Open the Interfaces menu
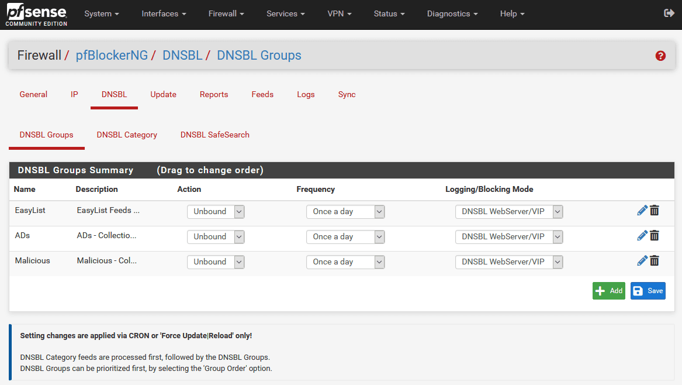682x385 pixels. tap(164, 14)
